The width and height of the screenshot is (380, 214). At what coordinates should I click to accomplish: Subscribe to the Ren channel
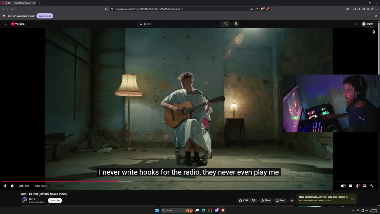pyautogui.click(x=55, y=200)
